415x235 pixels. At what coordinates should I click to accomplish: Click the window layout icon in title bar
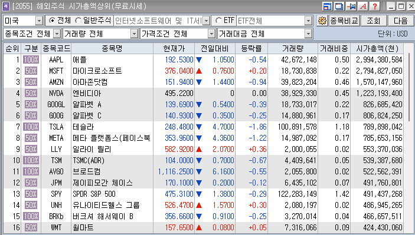327,6
